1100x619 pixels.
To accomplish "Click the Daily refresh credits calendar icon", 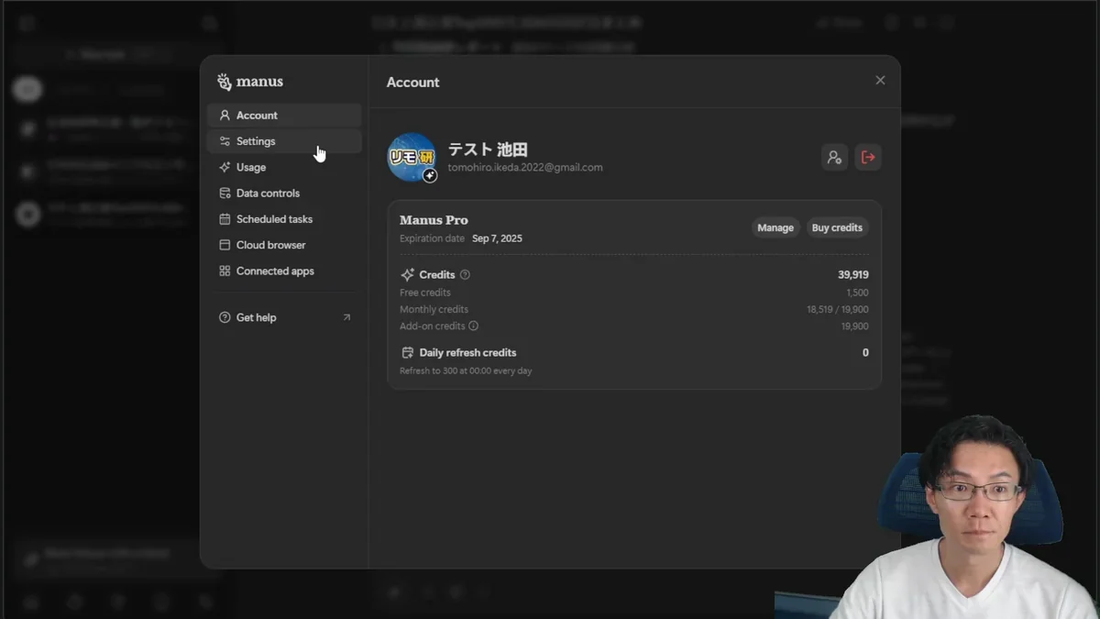I will click(x=408, y=352).
